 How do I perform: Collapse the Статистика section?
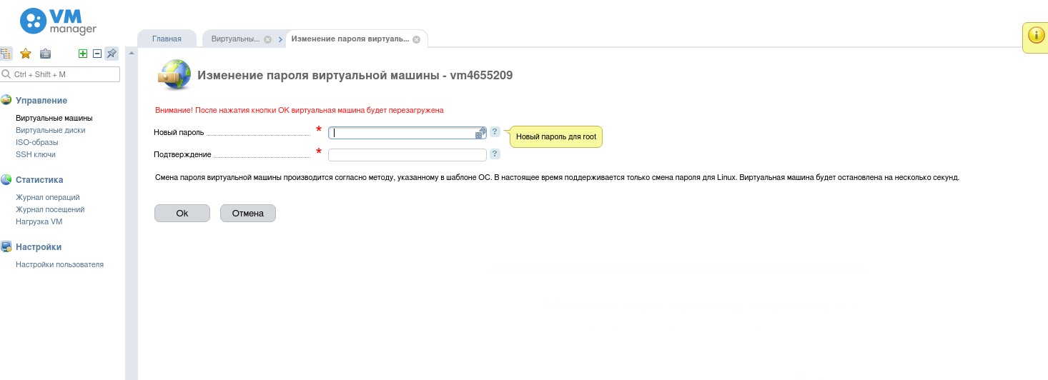click(39, 180)
